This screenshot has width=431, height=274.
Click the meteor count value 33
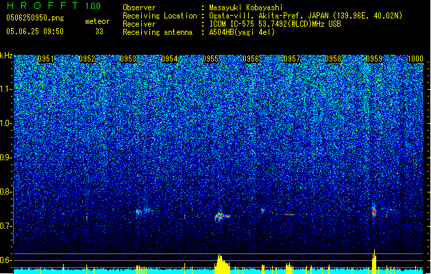pyautogui.click(x=99, y=32)
